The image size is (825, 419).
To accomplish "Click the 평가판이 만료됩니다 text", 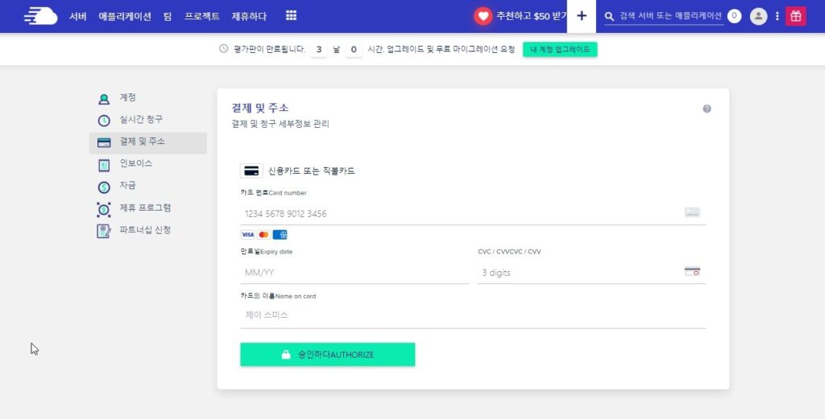I will click(269, 49).
